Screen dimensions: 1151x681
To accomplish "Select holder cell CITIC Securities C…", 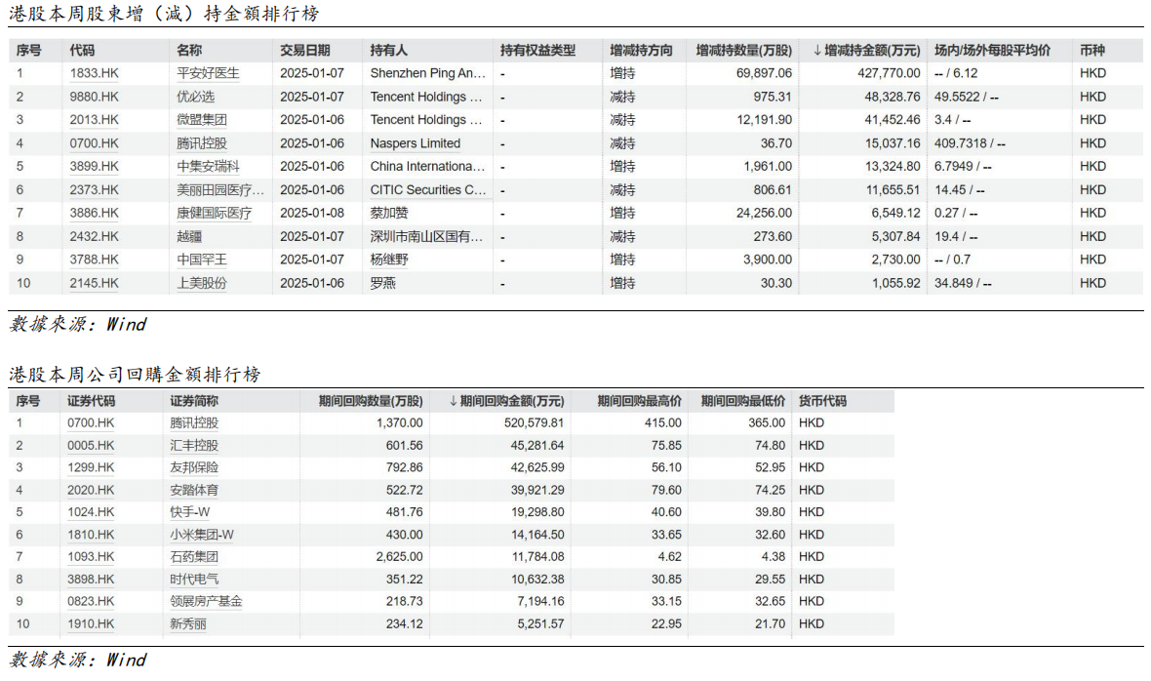I will coord(428,190).
